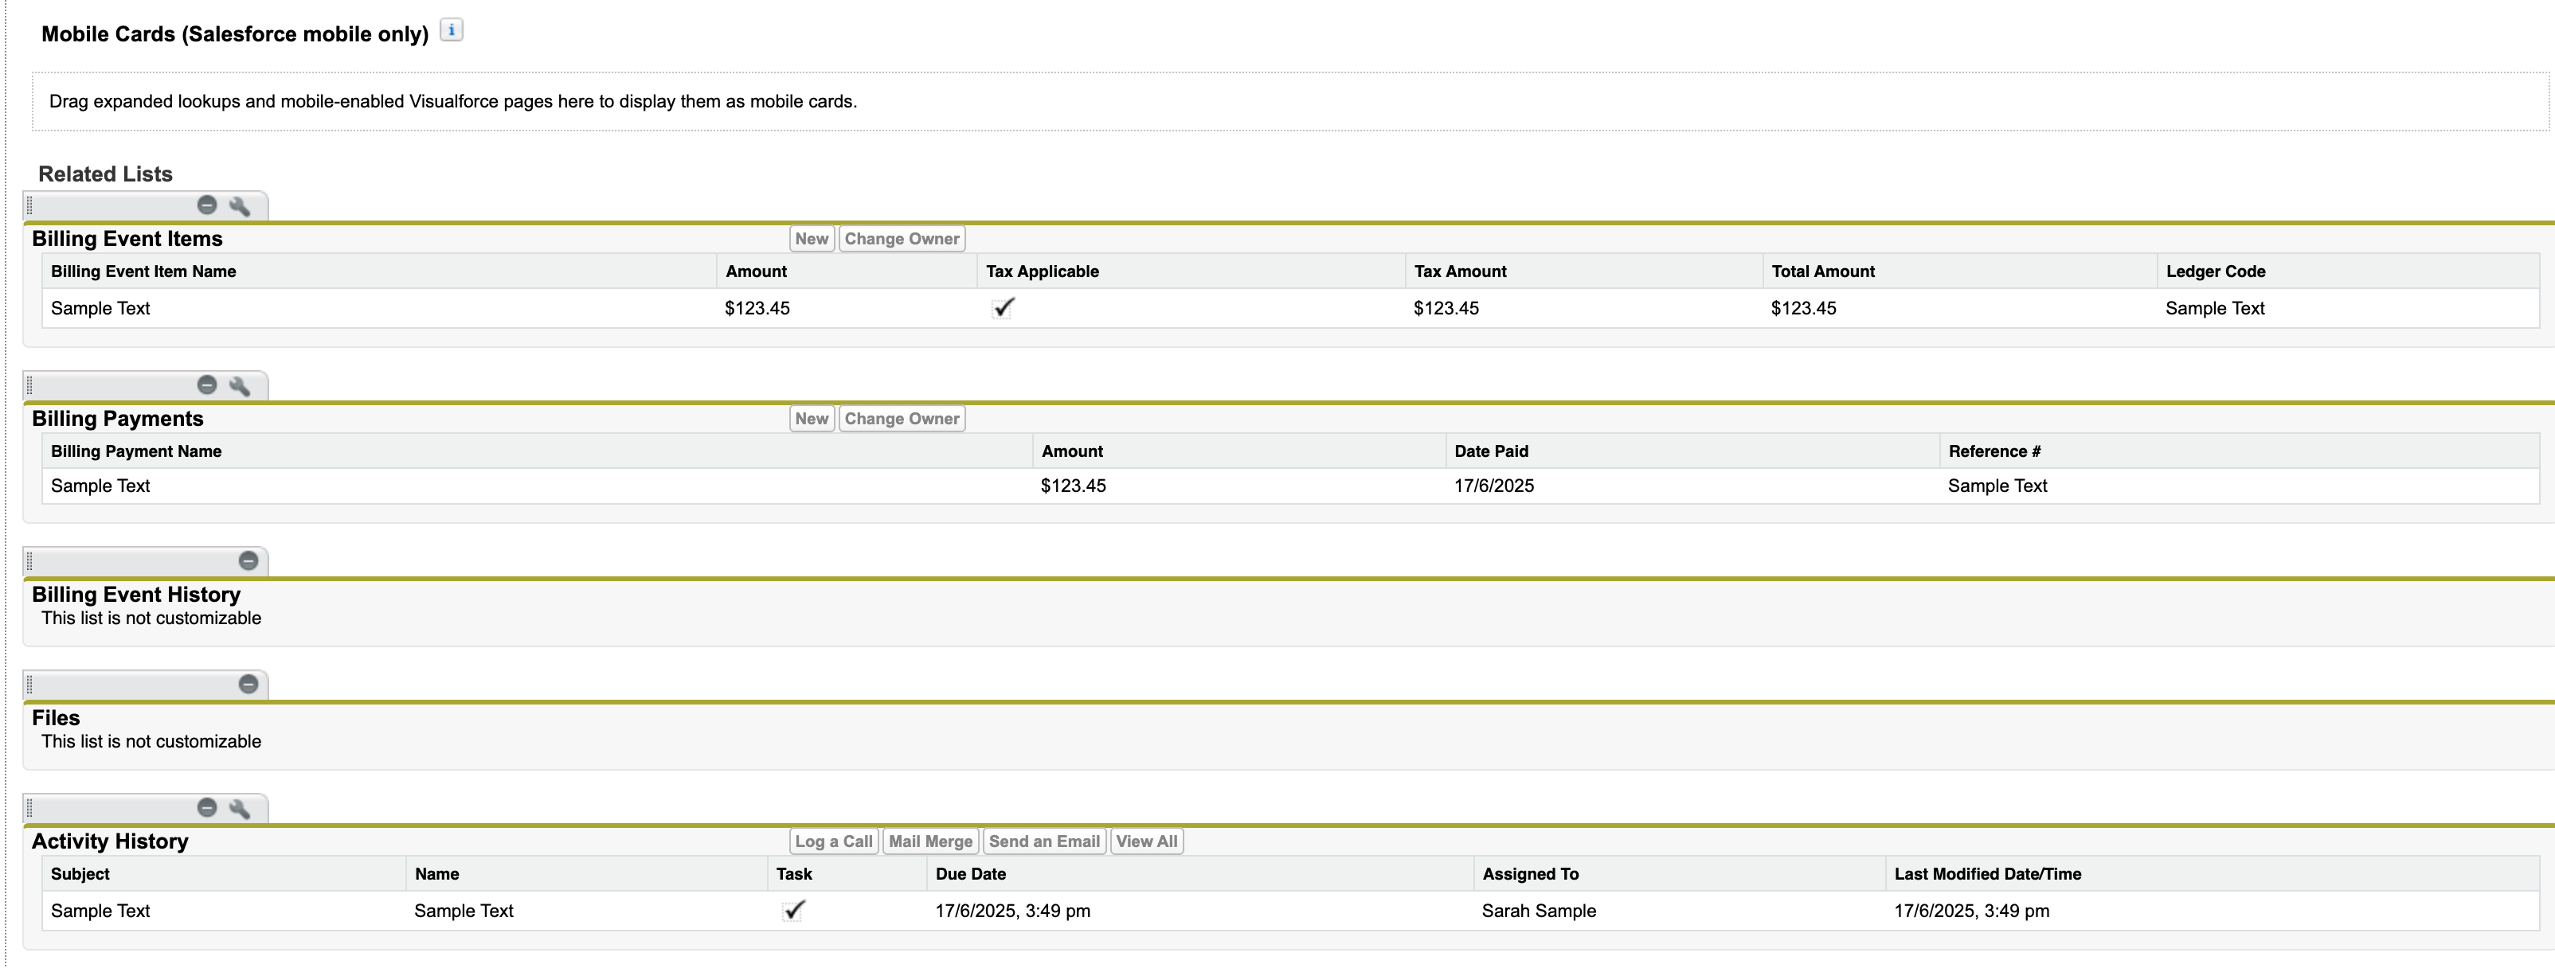Viewport: 2555px width, 968px height.
Task: Click View All in Activity History
Action: (x=1147, y=841)
